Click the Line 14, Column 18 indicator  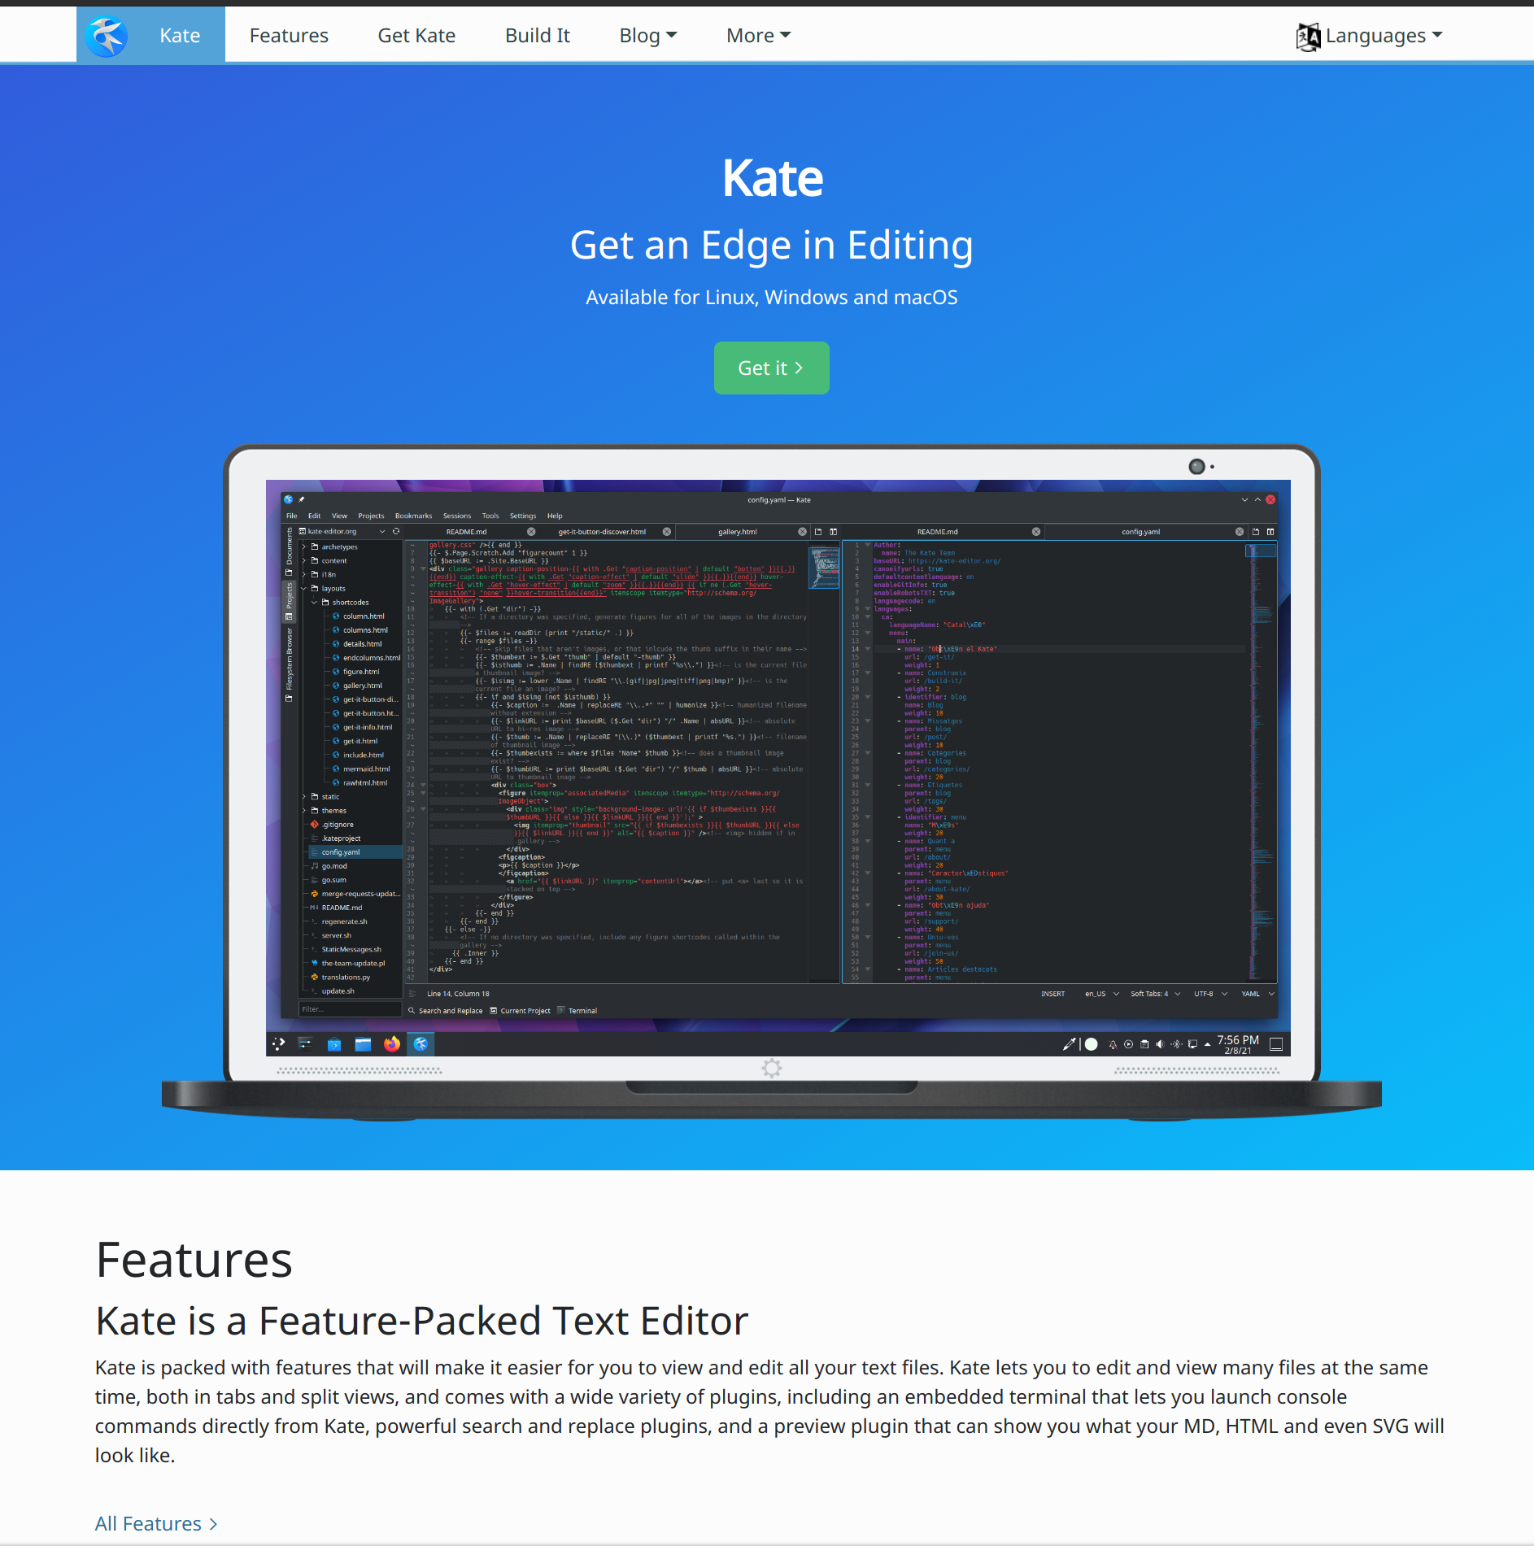459,994
